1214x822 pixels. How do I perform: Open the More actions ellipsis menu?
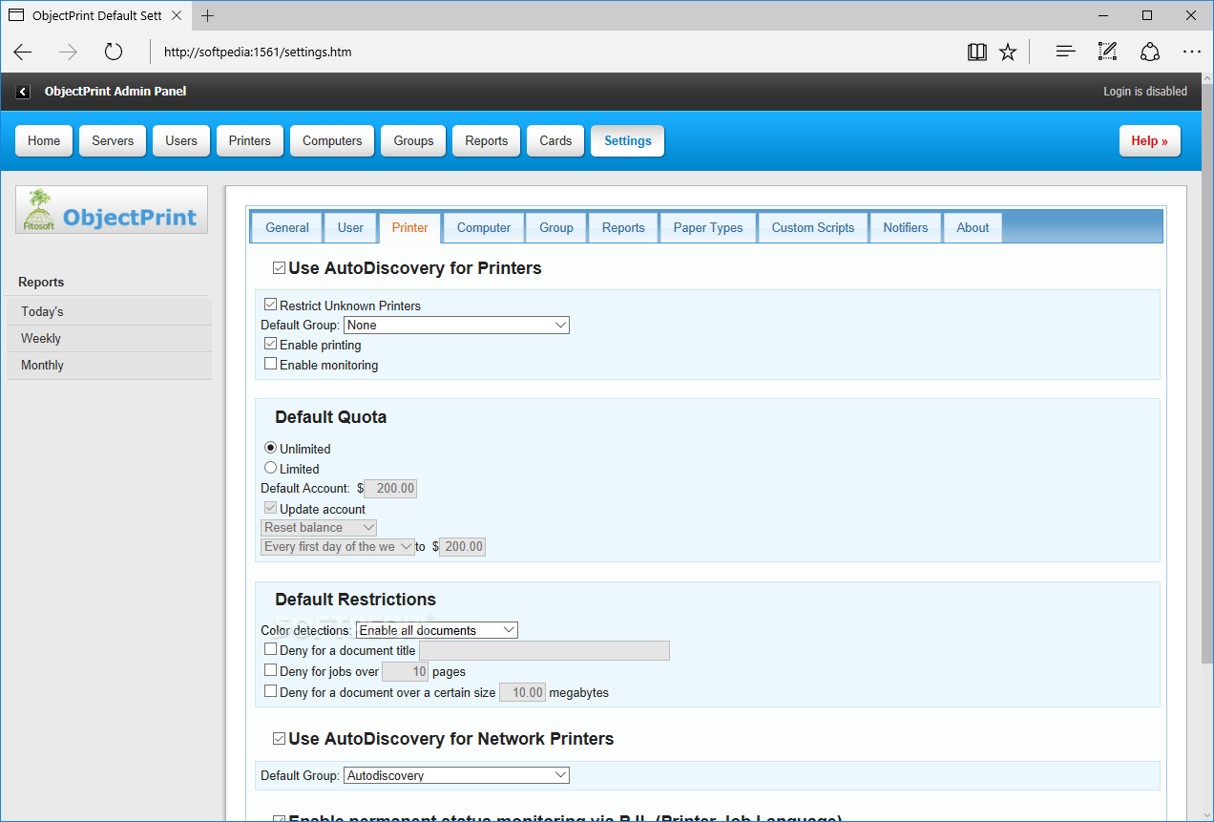coord(1192,52)
